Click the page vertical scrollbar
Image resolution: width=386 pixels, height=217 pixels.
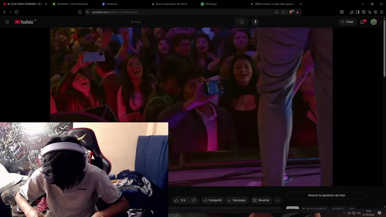[x=384, y=48]
